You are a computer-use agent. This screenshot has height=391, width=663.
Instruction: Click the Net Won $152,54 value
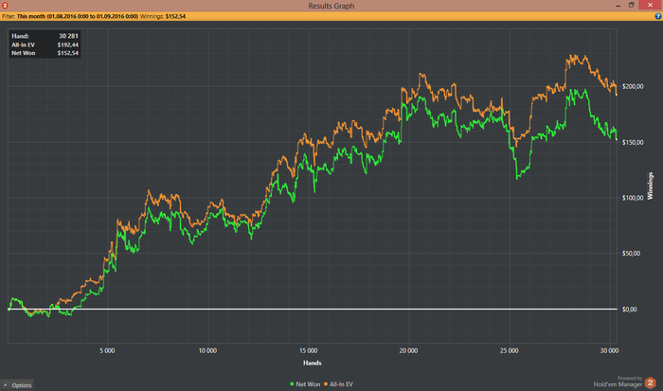(x=68, y=53)
